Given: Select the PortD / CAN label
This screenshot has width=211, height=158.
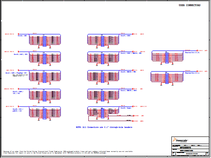Looking at the screenshot, I should [18, 93].
